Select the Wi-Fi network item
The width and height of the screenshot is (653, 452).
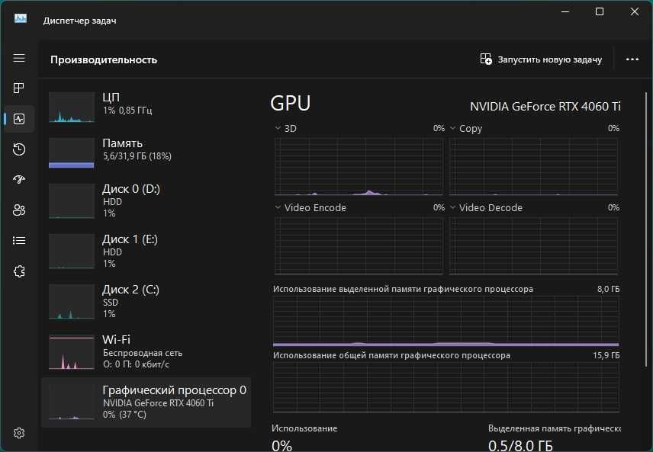coord(146,351)
